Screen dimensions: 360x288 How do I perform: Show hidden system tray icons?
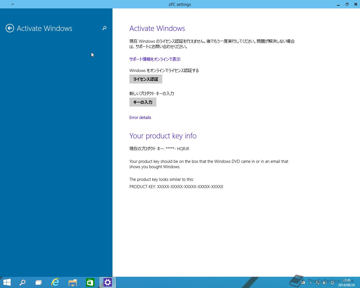click(x=310, y=283)
